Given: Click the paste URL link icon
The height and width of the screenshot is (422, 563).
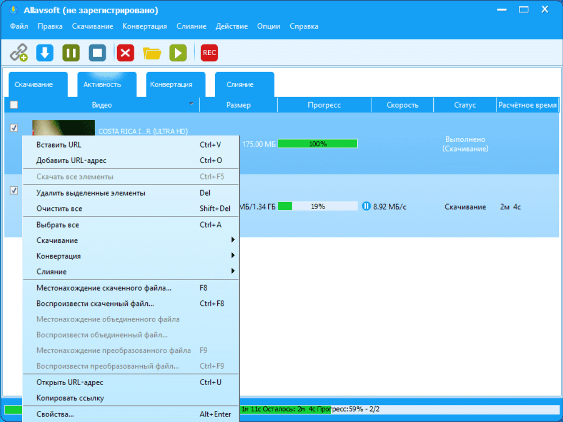Looking at the screenshot, I should click(19, 53).
